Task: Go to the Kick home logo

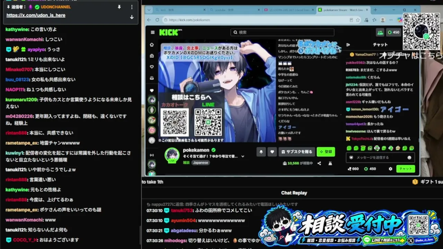Action: pos(170,33)
